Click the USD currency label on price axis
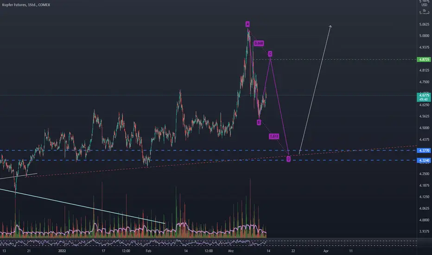Screen dimensions: 432x255 coord(424,5)
